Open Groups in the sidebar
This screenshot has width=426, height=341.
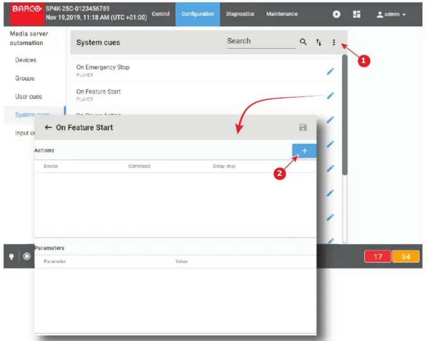point(25,78)
